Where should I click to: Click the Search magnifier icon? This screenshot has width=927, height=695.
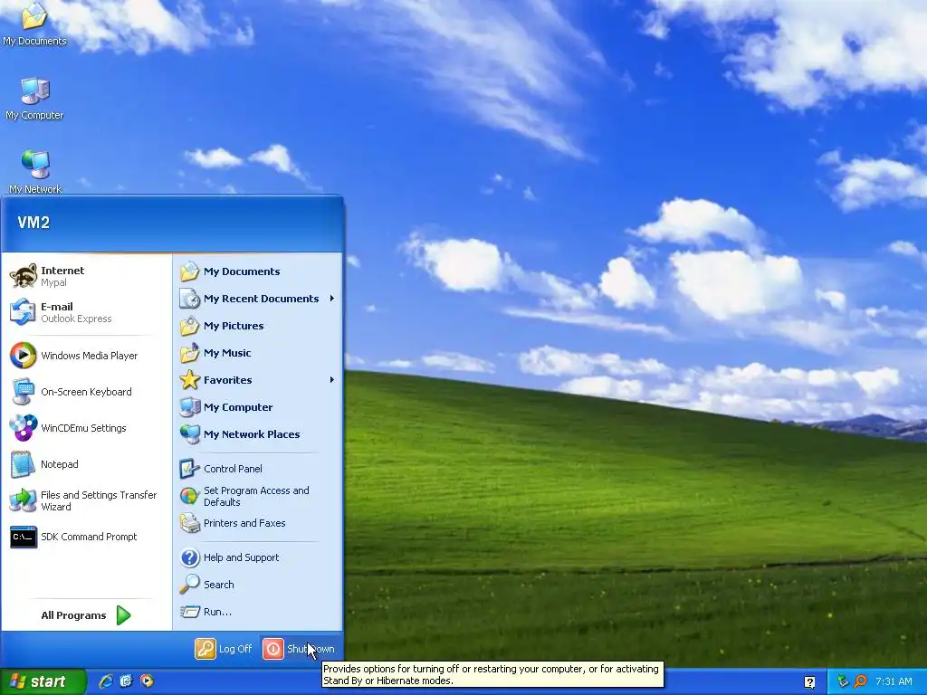coord(190,585)
